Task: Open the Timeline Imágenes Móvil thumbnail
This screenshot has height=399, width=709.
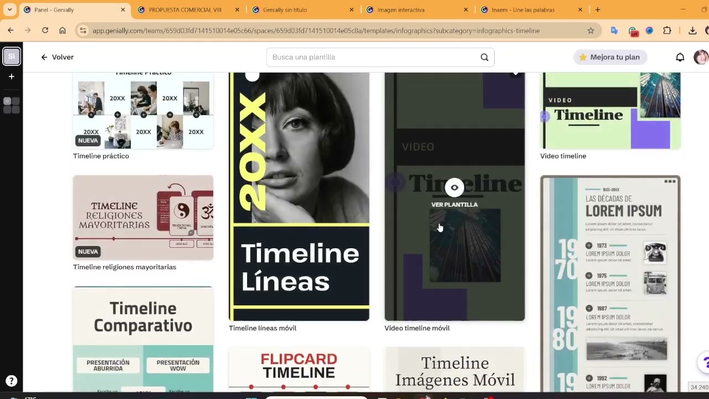Action: tap(455, 370)
